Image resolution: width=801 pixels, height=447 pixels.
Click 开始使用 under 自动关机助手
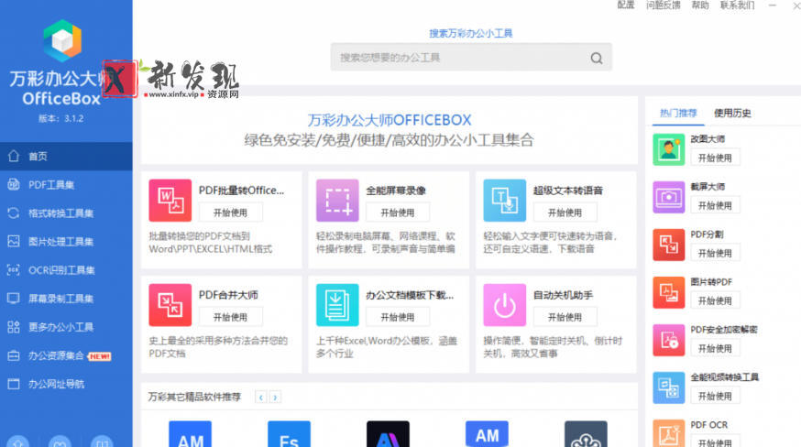click(x=565, y=317)
